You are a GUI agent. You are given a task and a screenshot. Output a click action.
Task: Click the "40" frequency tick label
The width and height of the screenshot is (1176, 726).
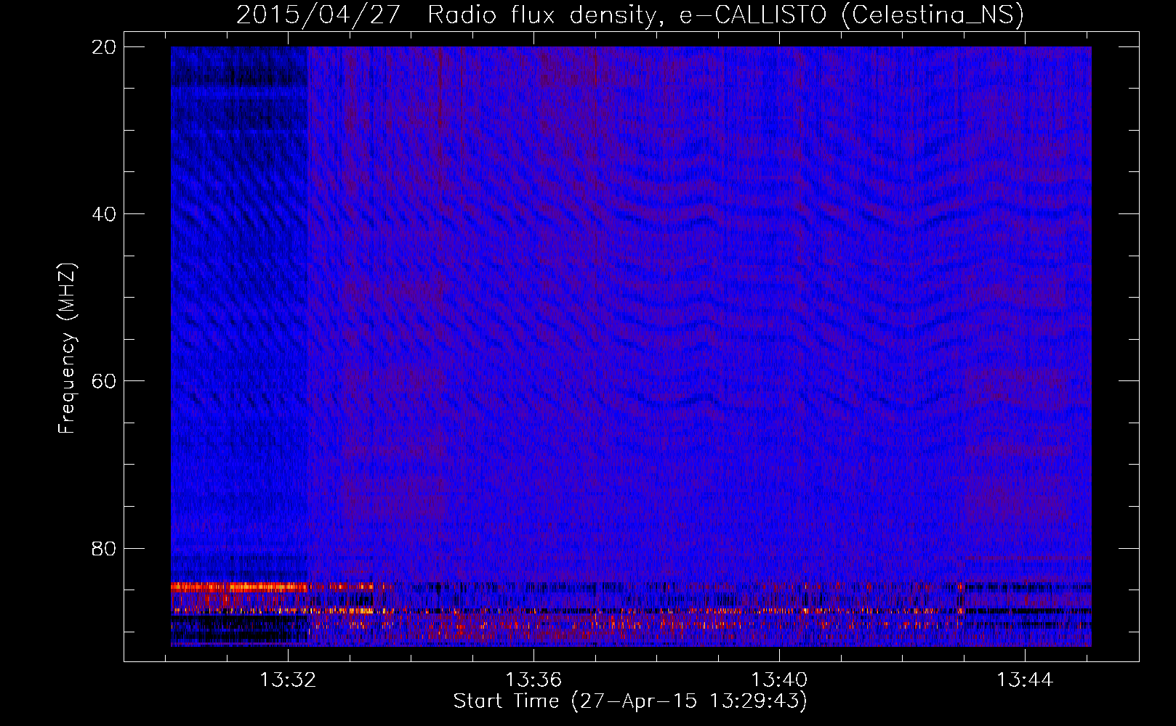(104, 214)
